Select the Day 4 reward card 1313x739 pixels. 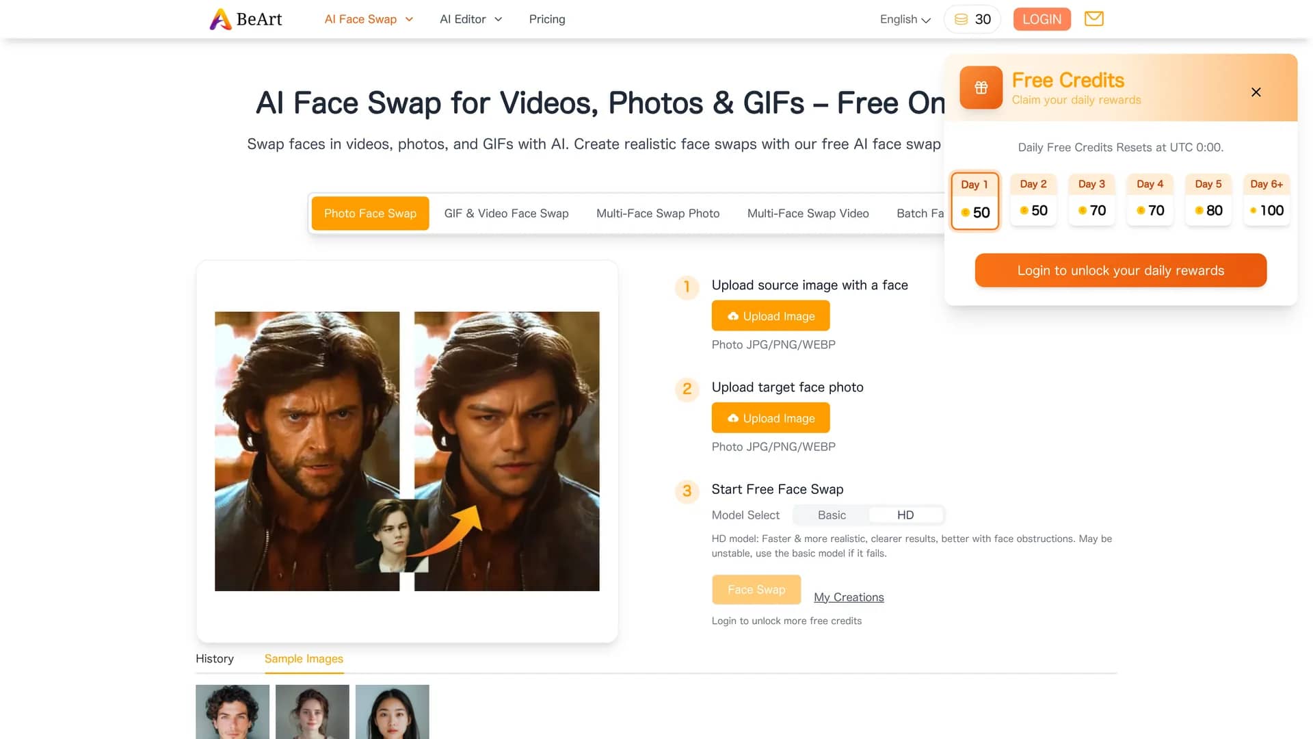point(1150,200)
